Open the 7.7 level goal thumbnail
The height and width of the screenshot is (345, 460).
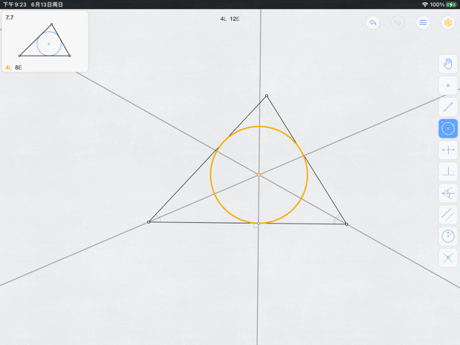click(45, 41)
